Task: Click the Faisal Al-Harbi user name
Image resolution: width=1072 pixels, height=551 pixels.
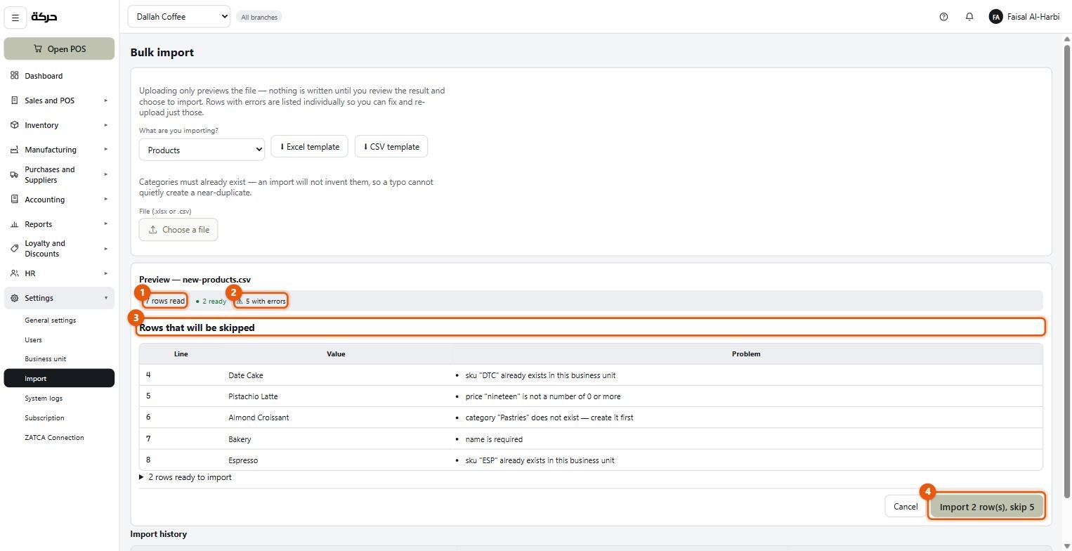Action: (1033, 17)
